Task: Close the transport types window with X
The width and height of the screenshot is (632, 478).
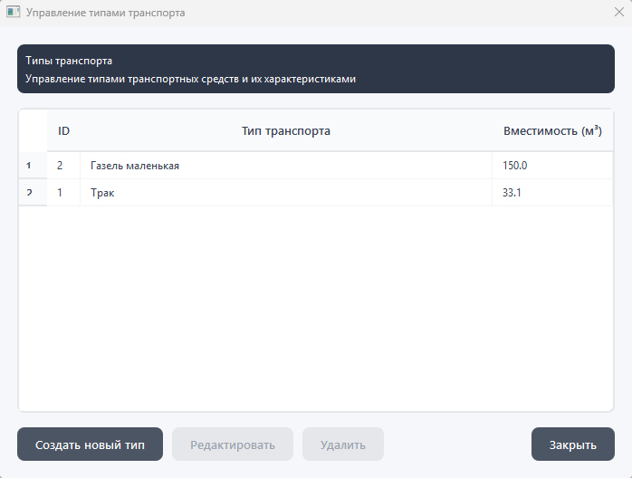Action: tap(618, 13)
